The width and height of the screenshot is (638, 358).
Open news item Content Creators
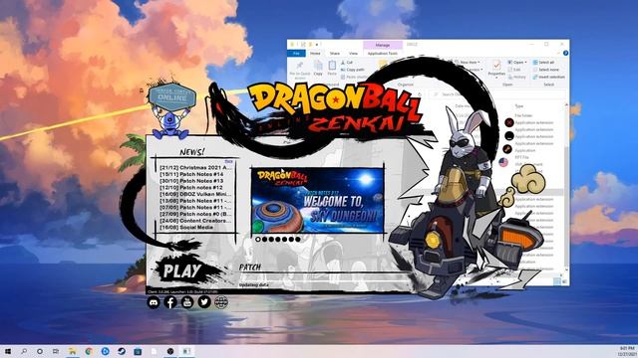195,221
